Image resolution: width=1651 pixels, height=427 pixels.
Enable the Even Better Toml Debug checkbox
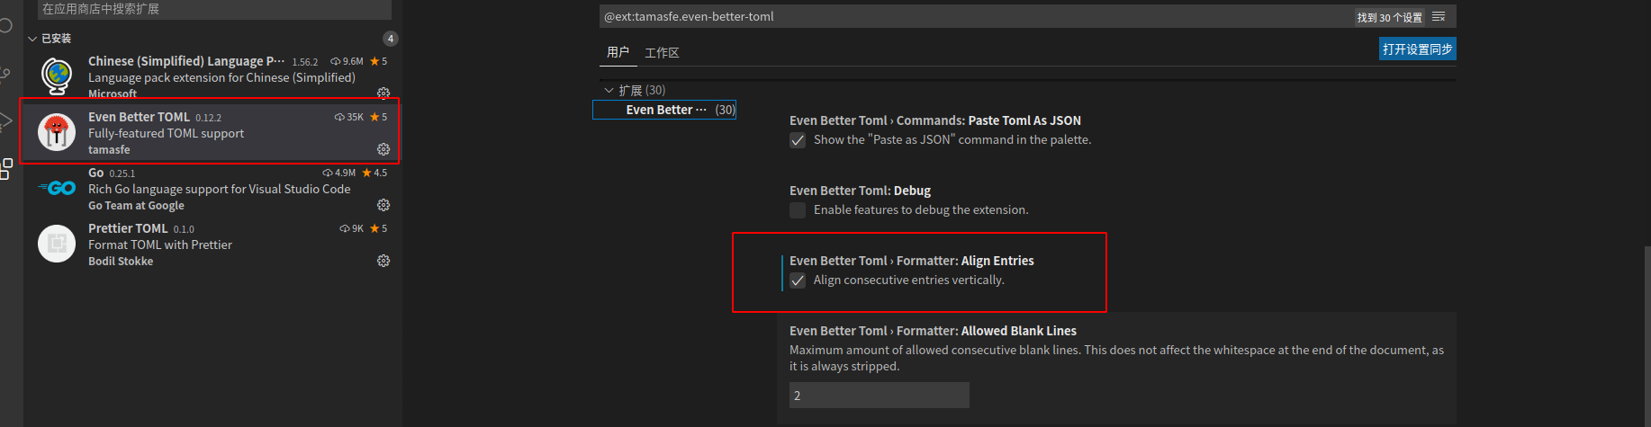coord(798,210)
